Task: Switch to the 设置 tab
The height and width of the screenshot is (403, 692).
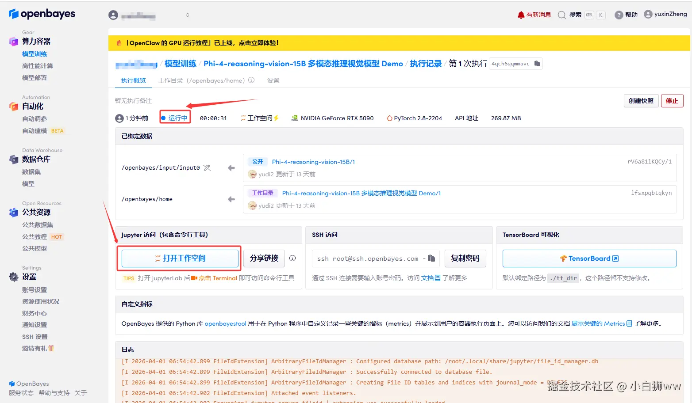Action: [273, 80]
